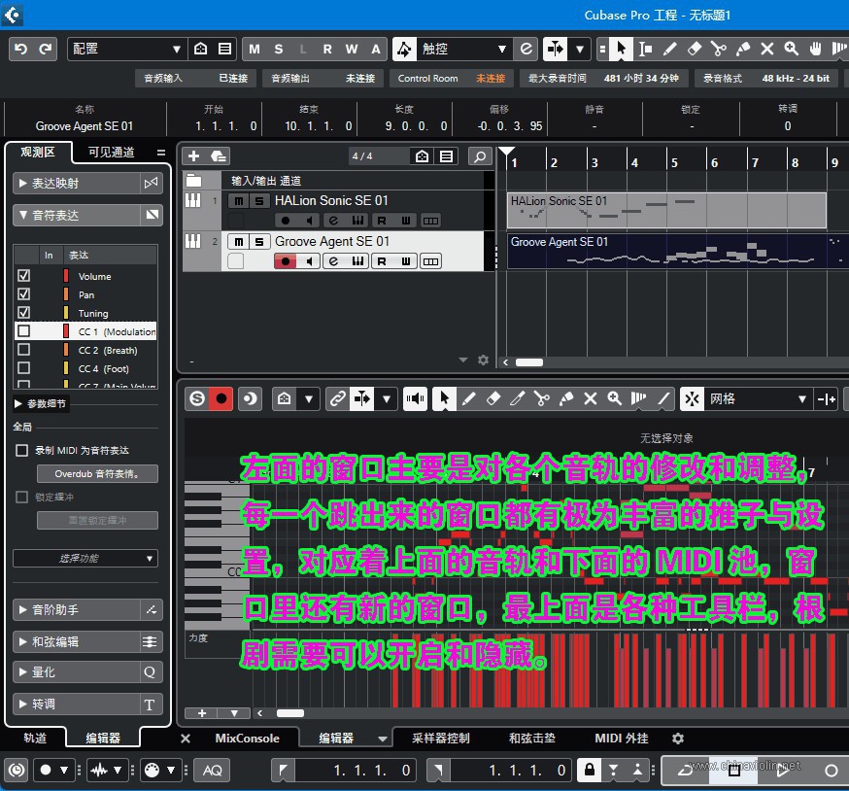Screen dimensions: 849x791
Task: Click the red Volume color swatch
Action: click(x=66, y=276)
